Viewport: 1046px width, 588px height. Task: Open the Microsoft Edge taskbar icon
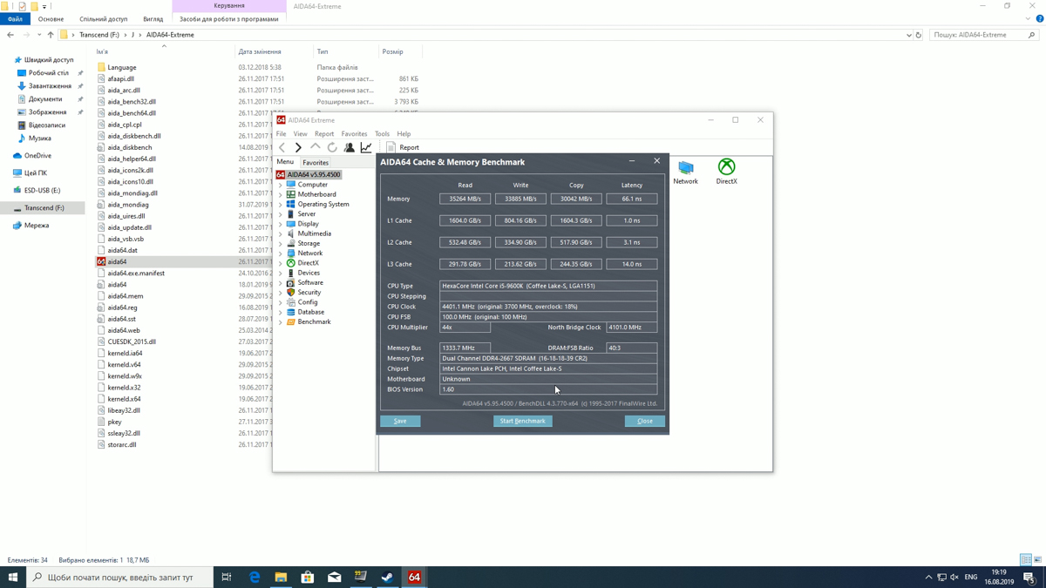click(255, 577)
